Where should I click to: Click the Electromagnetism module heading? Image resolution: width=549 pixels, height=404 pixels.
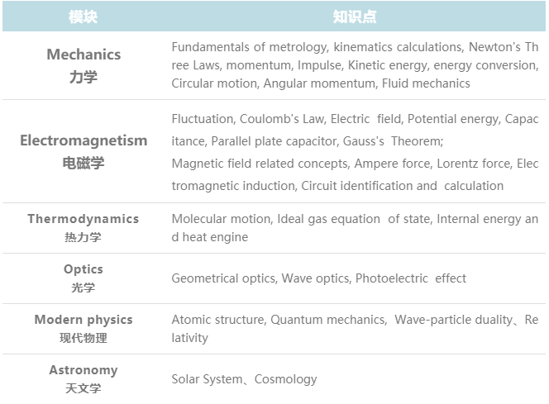pos(84,140)
